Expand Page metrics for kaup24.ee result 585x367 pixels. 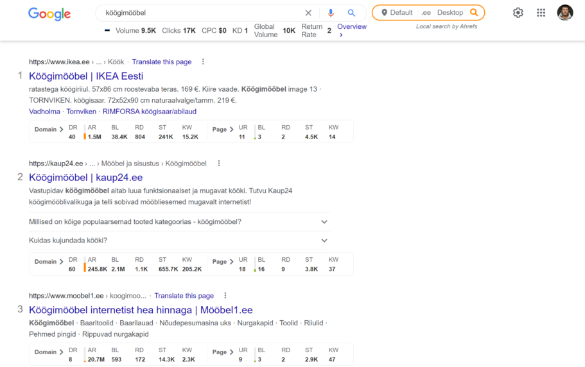[223, 262]
